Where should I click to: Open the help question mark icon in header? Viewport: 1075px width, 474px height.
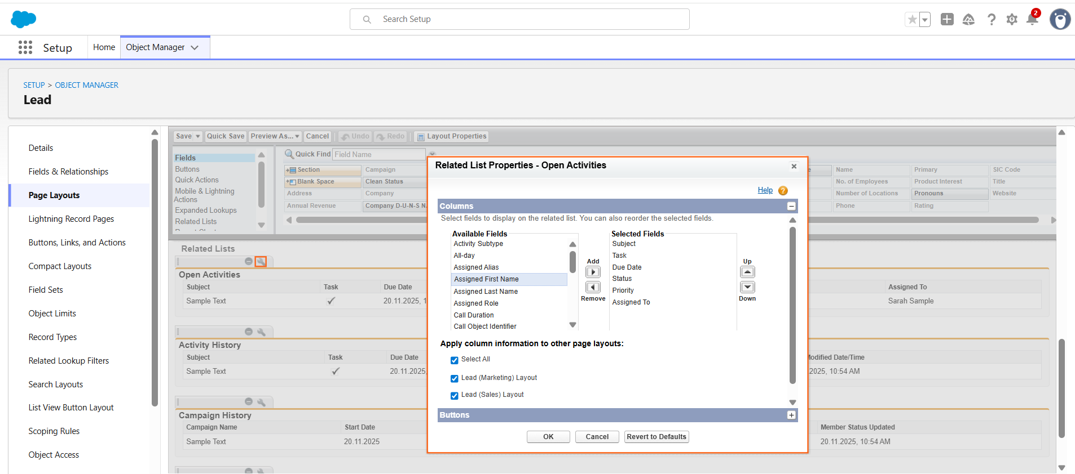pos(991,20)
